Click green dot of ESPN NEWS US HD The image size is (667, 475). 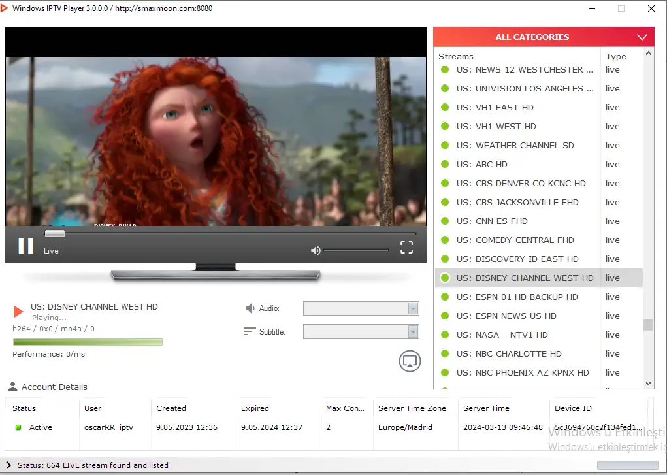pos(445,316)
